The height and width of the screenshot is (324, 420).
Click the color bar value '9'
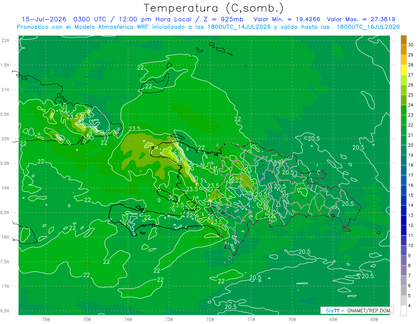point(409,255)
